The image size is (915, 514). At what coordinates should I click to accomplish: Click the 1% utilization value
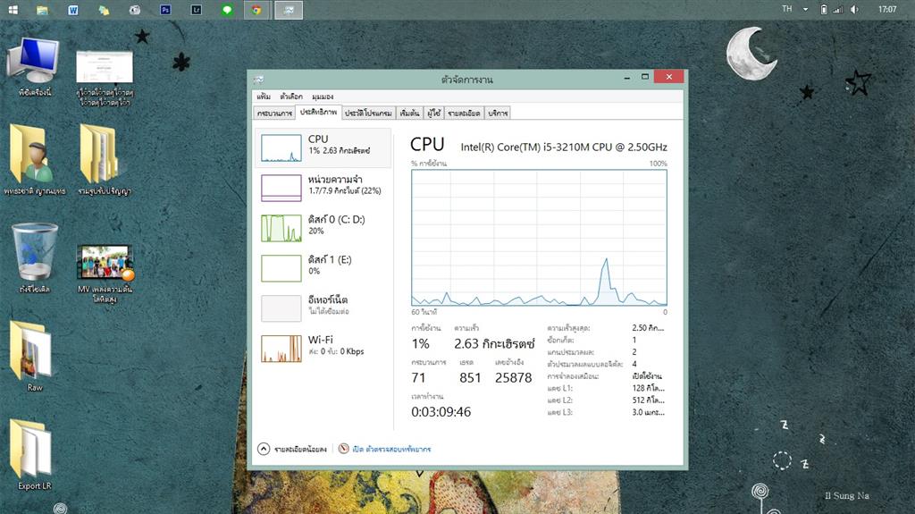click(420, 343)
